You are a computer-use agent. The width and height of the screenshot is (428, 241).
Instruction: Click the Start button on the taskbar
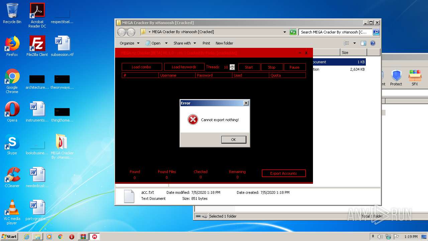(9, 236)
